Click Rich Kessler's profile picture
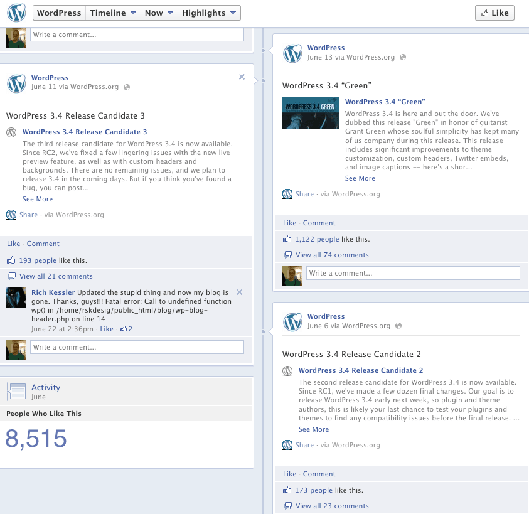 point(16,297)
